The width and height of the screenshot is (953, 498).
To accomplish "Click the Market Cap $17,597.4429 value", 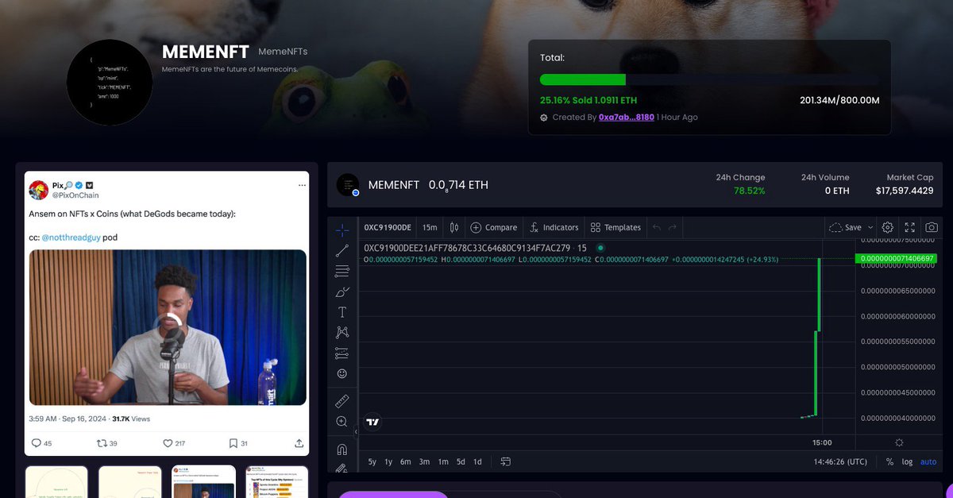I will click(905, 191).
